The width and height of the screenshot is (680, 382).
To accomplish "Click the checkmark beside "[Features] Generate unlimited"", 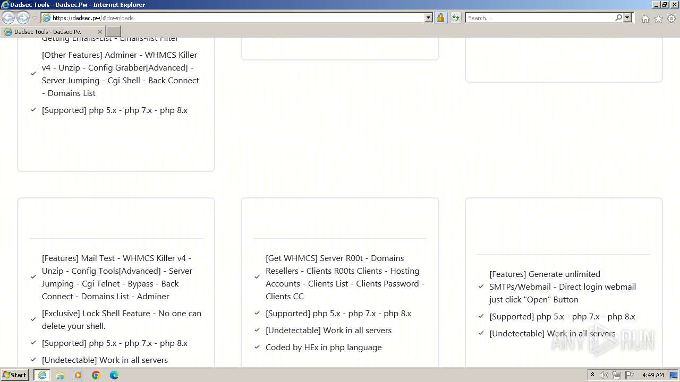I will coord(481,287).
